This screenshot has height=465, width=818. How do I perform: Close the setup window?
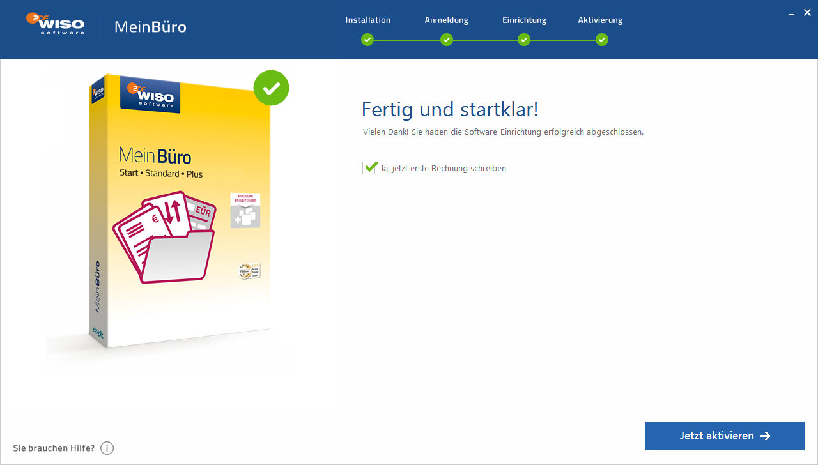pyautogui.click(x=807, y=12)
